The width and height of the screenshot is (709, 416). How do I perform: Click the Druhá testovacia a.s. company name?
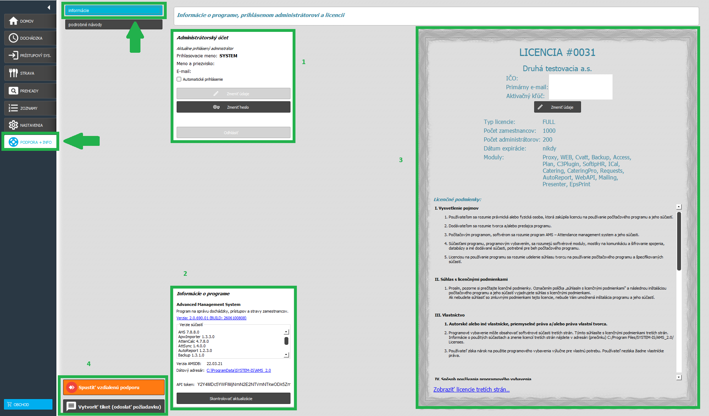pyautogui.click(x=557, y=69)
